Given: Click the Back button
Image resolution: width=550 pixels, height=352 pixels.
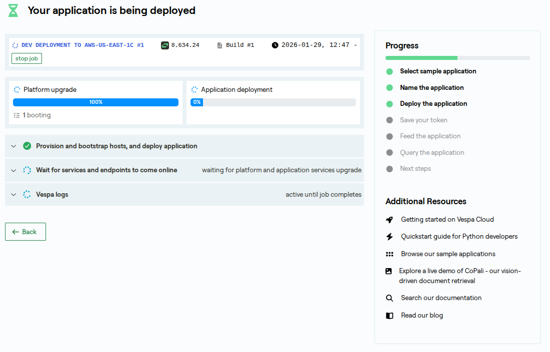Looking at the screenshot, I should (25, 232).
